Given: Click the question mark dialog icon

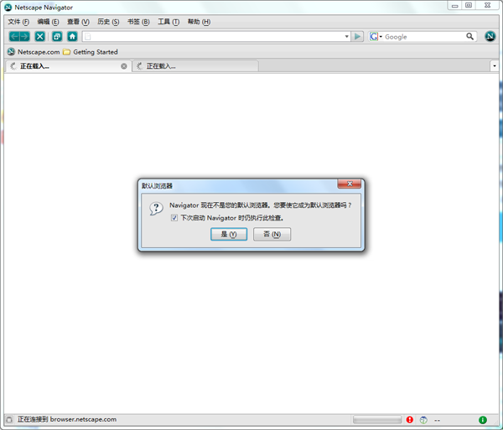Looking at the screenshot, I should coord(156,209).
